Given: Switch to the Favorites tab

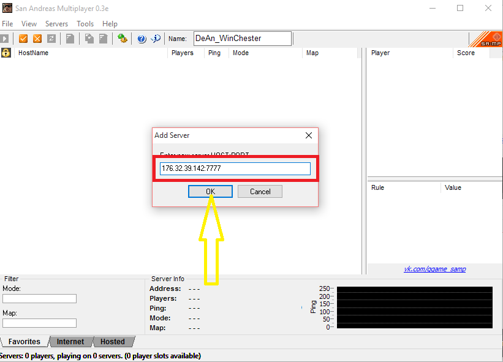Looking at the screenshot, I should [x=25, y=341].
